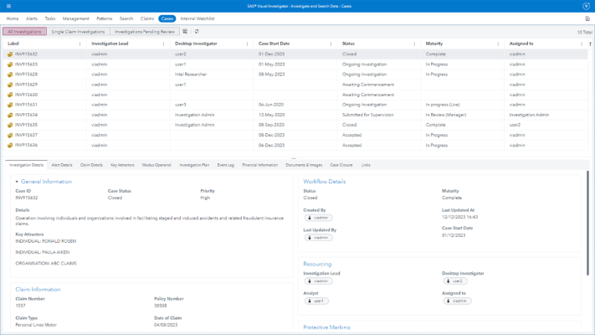Click the user profile icon at top right
This screenshot has height=335, width=595.
coord(587,6)
